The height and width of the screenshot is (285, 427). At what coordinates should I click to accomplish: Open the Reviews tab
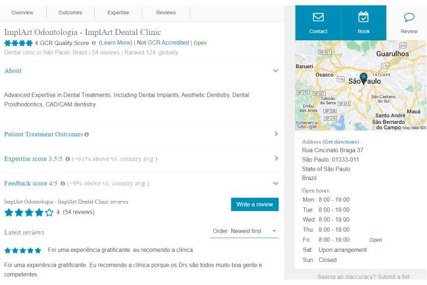coord(166,12)
